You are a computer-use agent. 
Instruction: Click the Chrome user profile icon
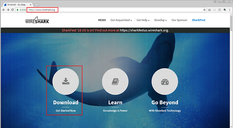tap(215, 1)
